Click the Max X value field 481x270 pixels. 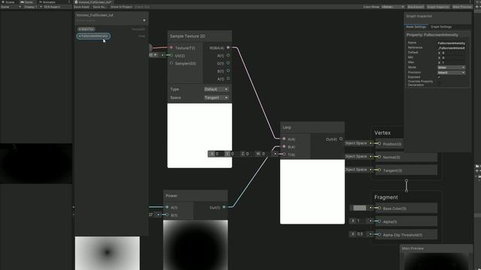(453, 62)
